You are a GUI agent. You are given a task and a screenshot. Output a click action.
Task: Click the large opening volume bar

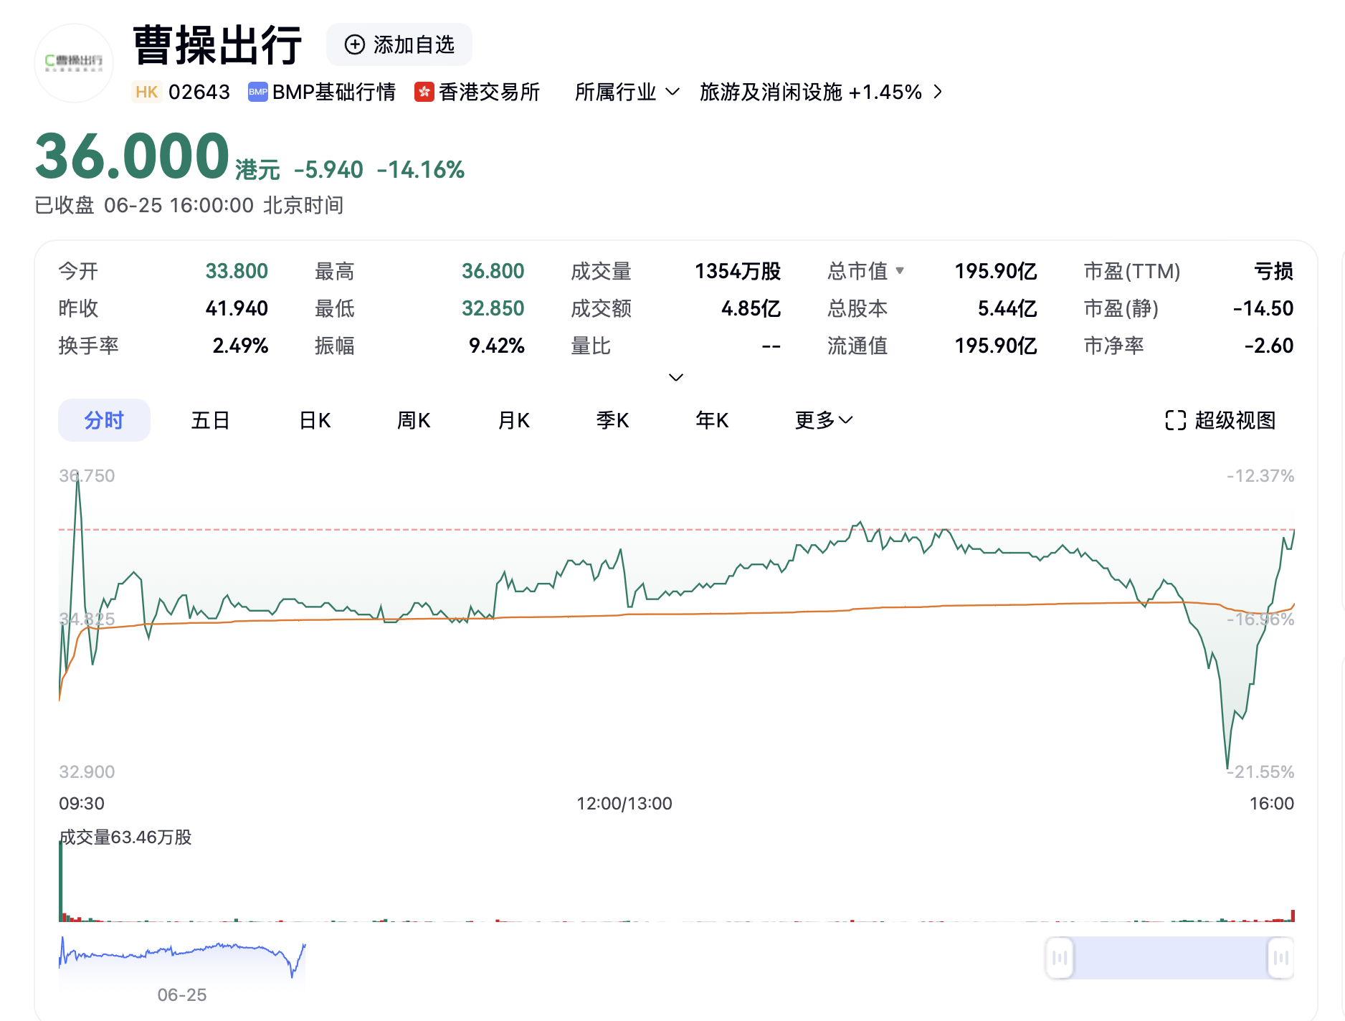coord(61,881)
